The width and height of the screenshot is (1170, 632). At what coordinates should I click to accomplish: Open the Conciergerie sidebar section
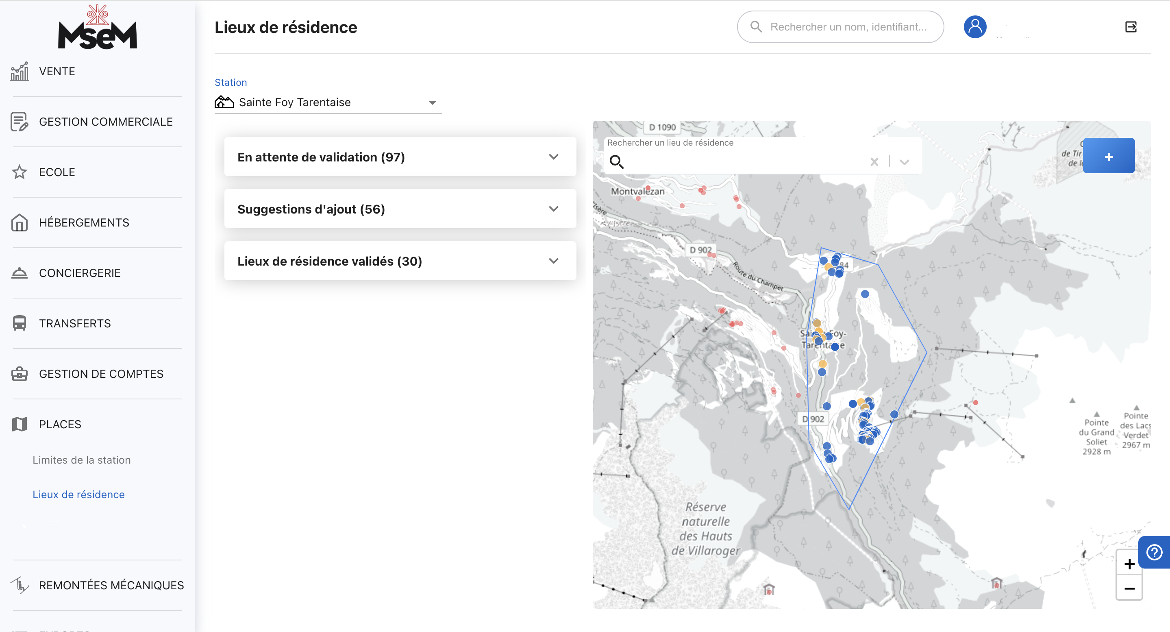click(80, 272)
